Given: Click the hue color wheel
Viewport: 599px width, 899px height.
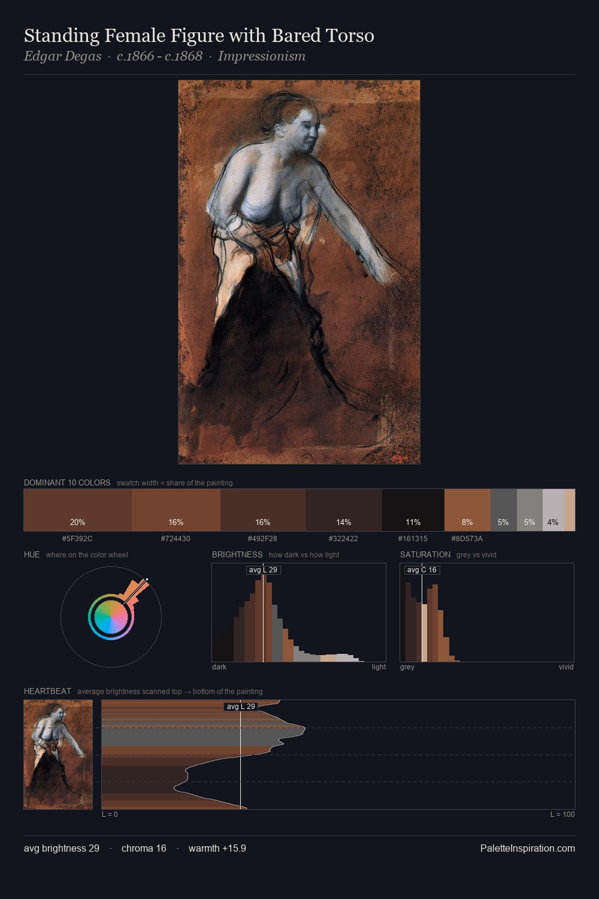Looking at the screenshot, I should tap(111, 617).
